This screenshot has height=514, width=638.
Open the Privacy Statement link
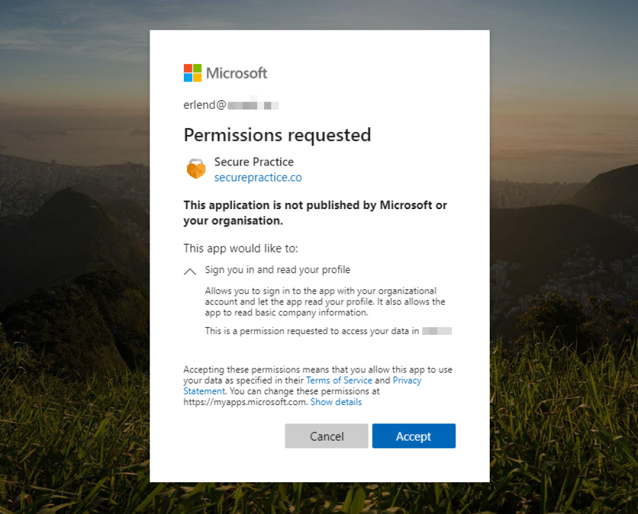[407, 380]
